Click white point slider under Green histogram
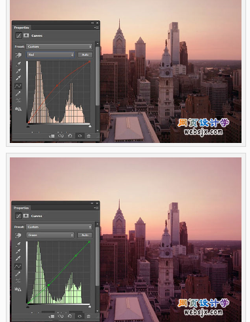 coord(90,307)
